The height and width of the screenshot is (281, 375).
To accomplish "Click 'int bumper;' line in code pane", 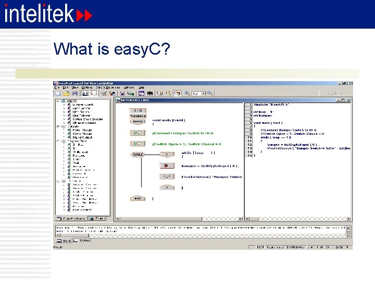I will [262, 116].
